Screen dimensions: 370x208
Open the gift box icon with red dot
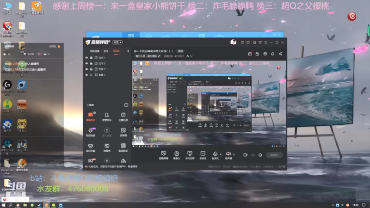coord(250,54)
